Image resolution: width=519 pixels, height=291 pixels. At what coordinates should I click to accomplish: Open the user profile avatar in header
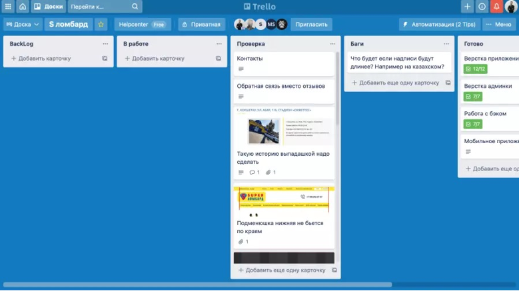pos(511,7)
